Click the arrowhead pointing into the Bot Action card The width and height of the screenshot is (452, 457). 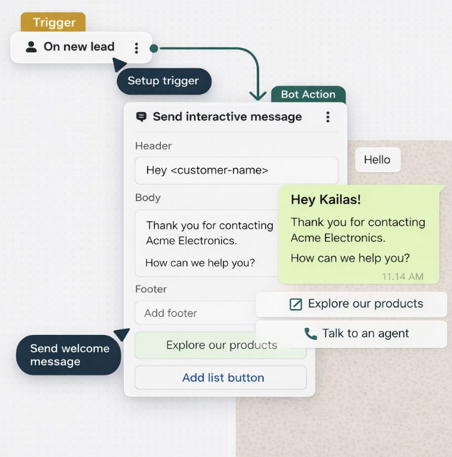pos(257,95)
